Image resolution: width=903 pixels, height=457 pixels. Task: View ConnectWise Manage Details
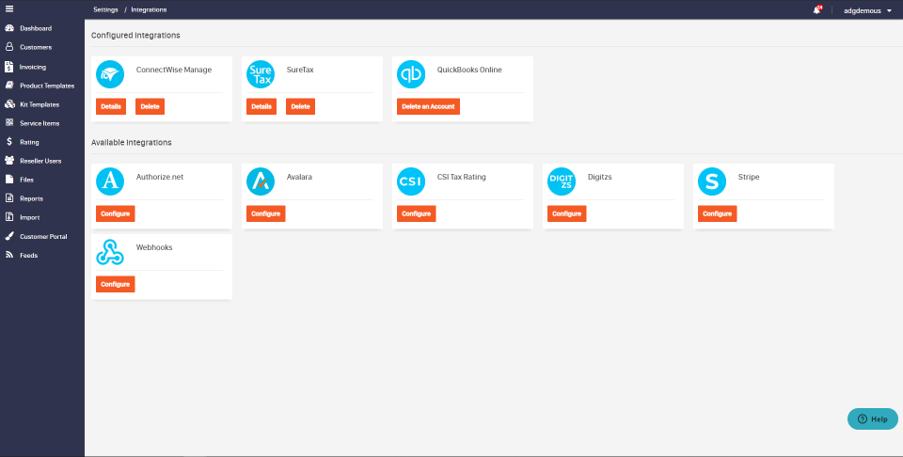(x=111, y=106)
